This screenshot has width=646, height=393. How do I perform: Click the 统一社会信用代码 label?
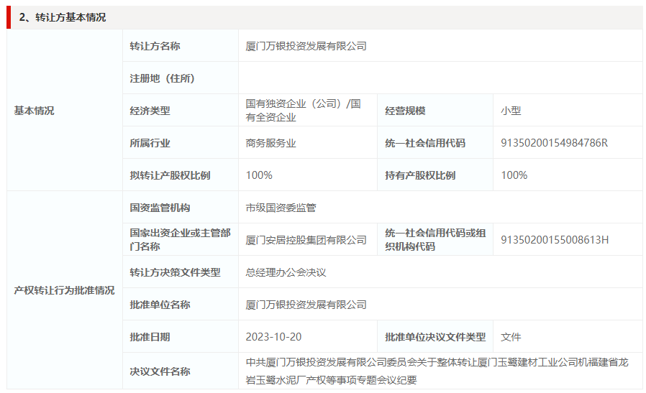click(425, 143)
